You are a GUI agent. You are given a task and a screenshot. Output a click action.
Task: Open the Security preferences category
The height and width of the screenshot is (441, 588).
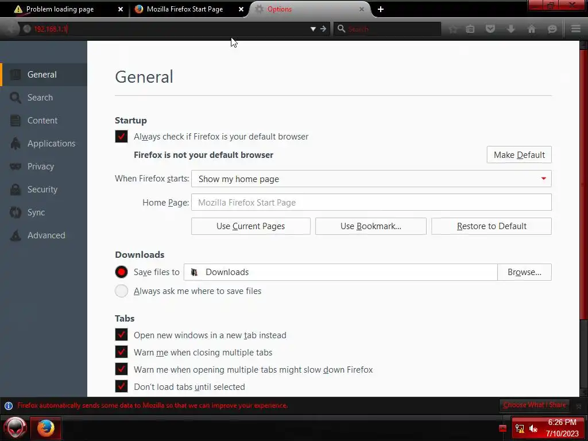click(44, 189)
